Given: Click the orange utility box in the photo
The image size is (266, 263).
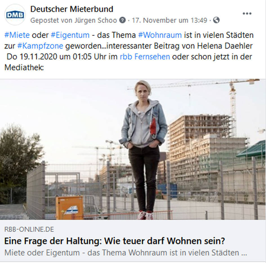Looking at the screenshot, I should [x=69, y=208].
